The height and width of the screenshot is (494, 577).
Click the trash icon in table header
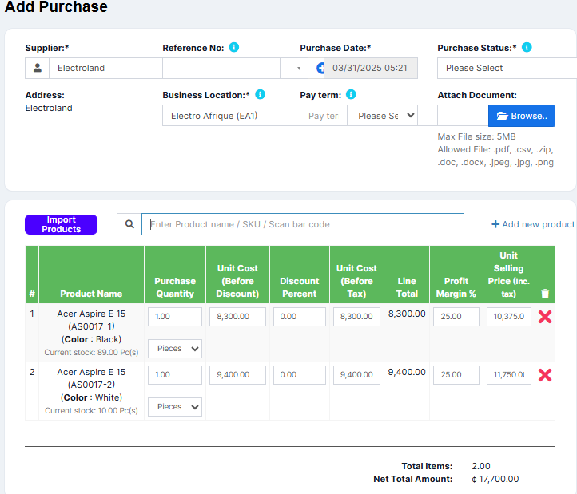pyautogui.click(x=545, y=294)
